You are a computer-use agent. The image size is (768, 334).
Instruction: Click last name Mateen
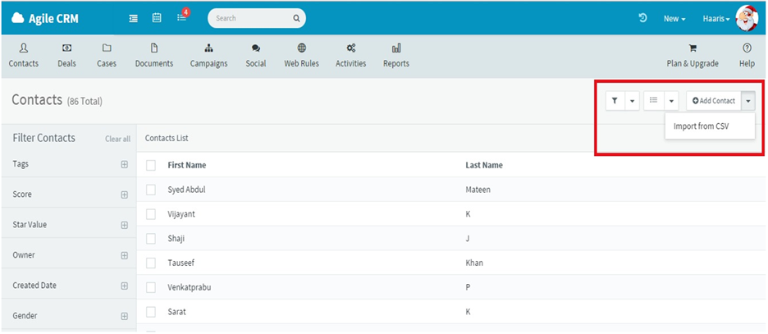pos(478,190)
